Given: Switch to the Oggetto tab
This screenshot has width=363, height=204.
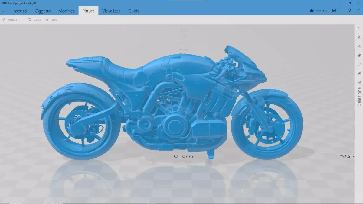Looking at the screenshot, I should pyautogui.click(x=43, y=11).
